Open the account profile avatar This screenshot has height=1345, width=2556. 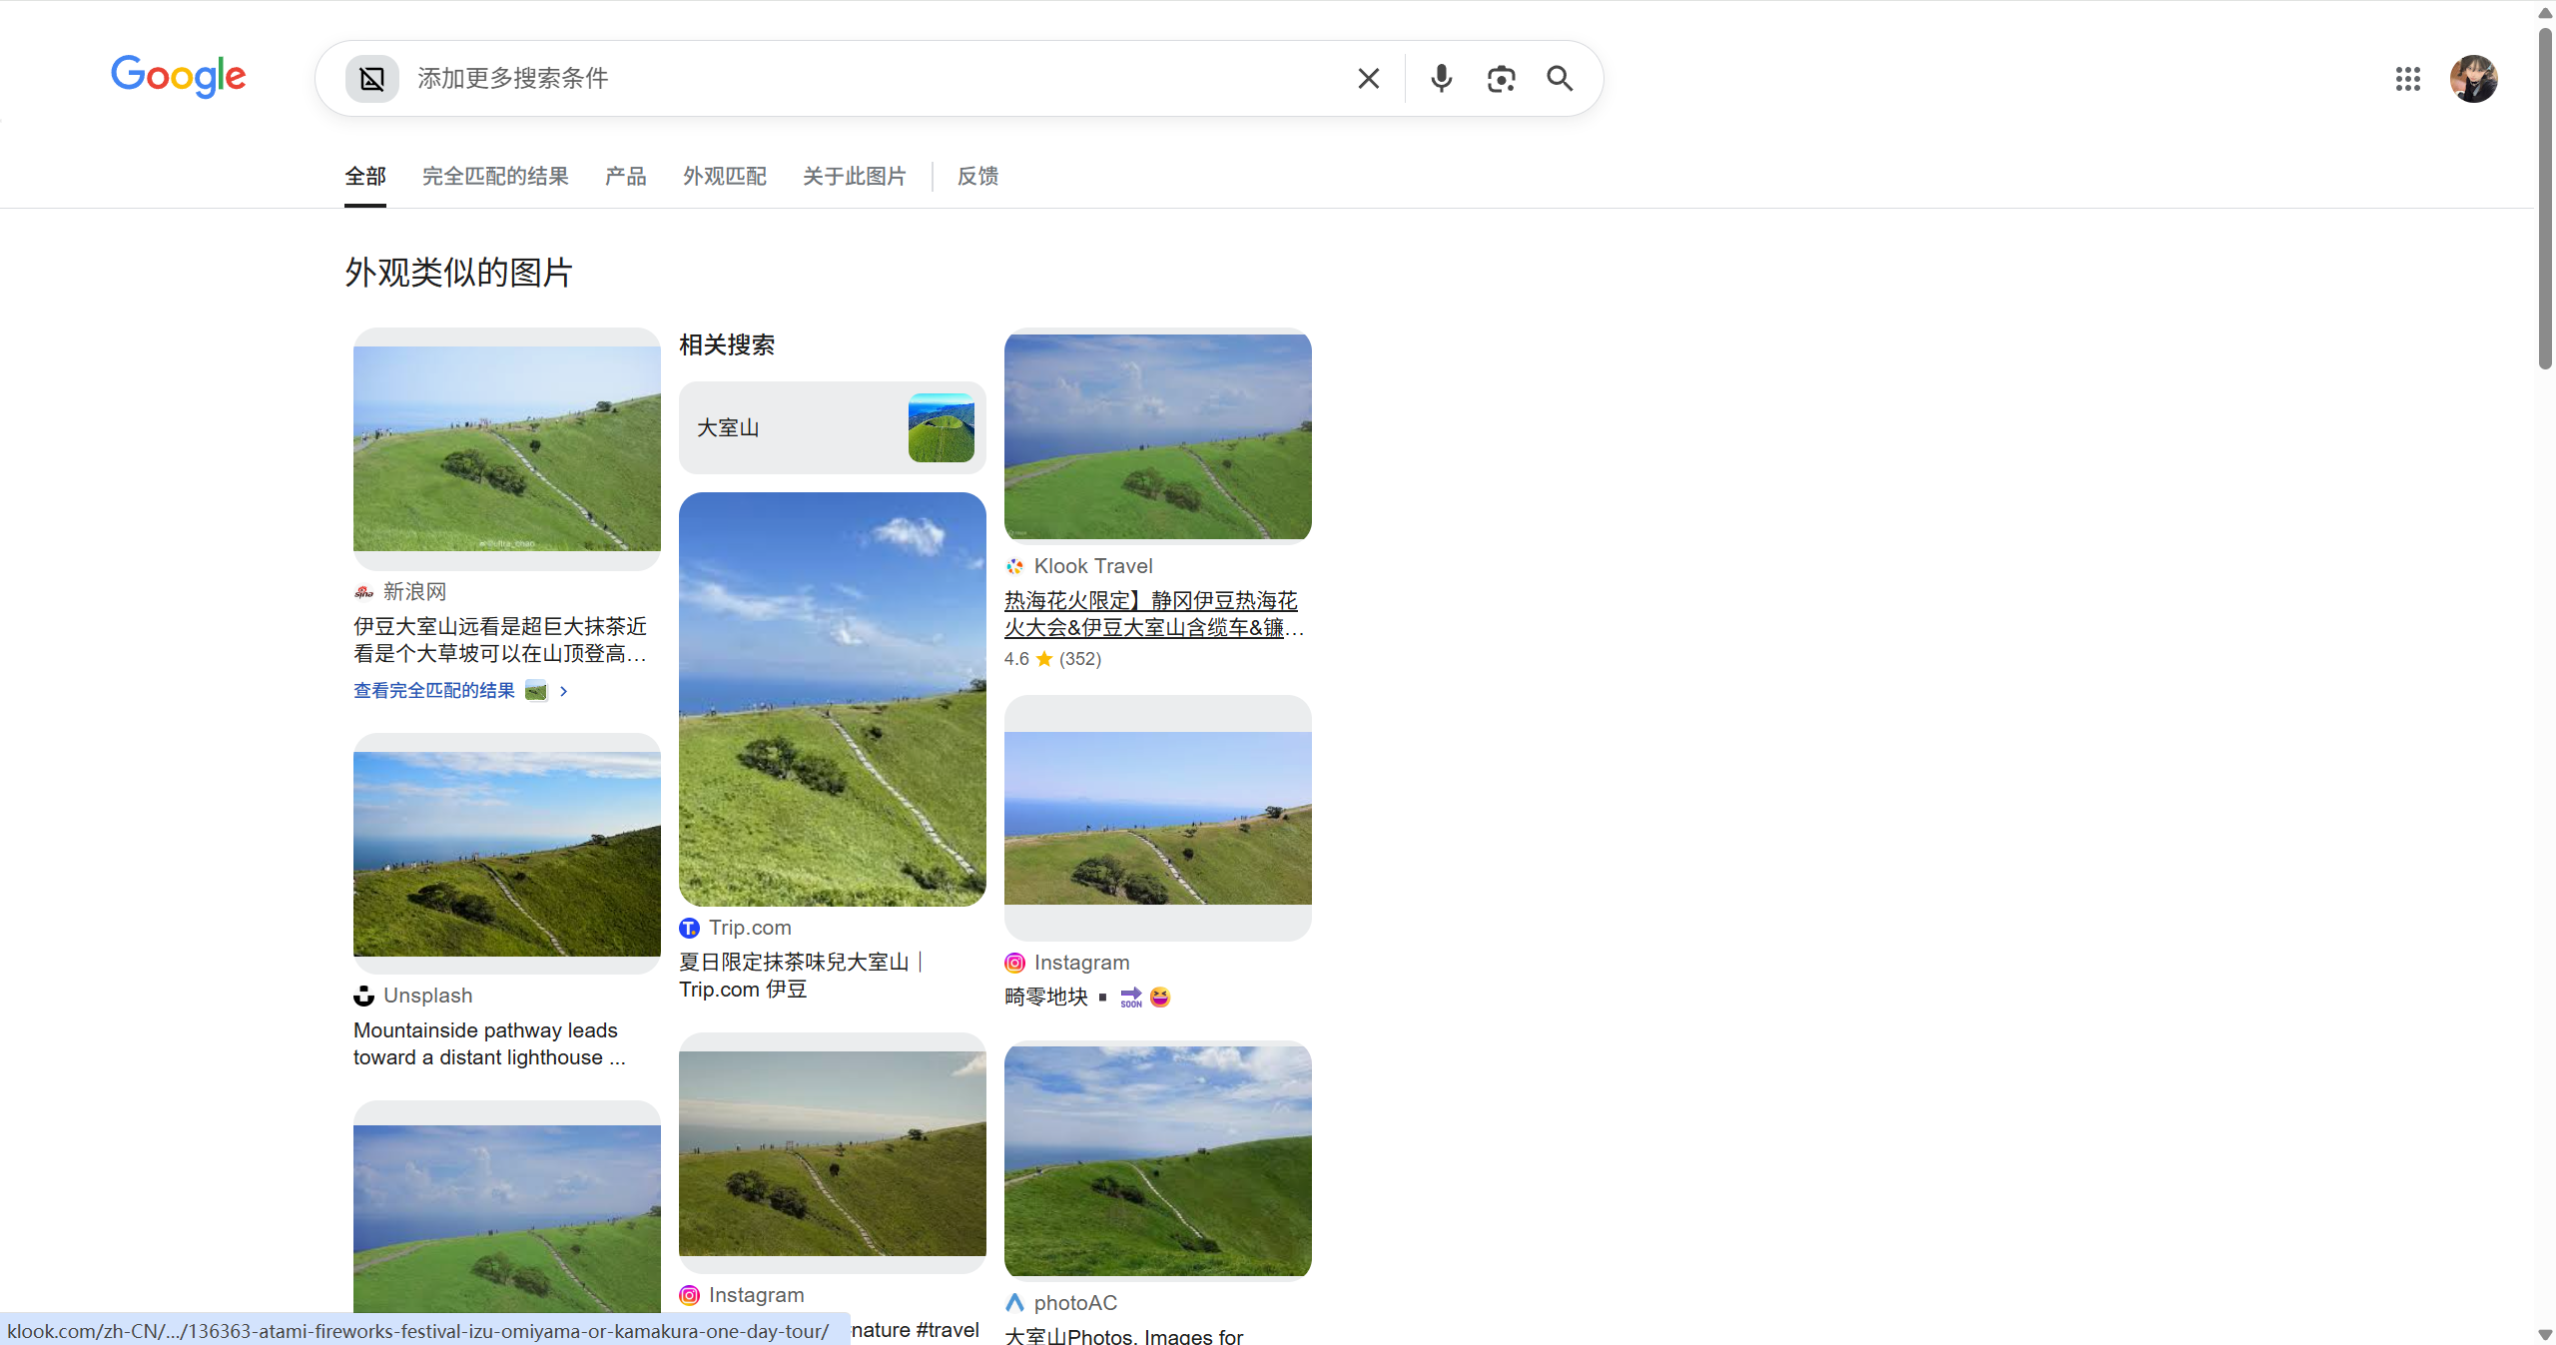pos(2473,79)
